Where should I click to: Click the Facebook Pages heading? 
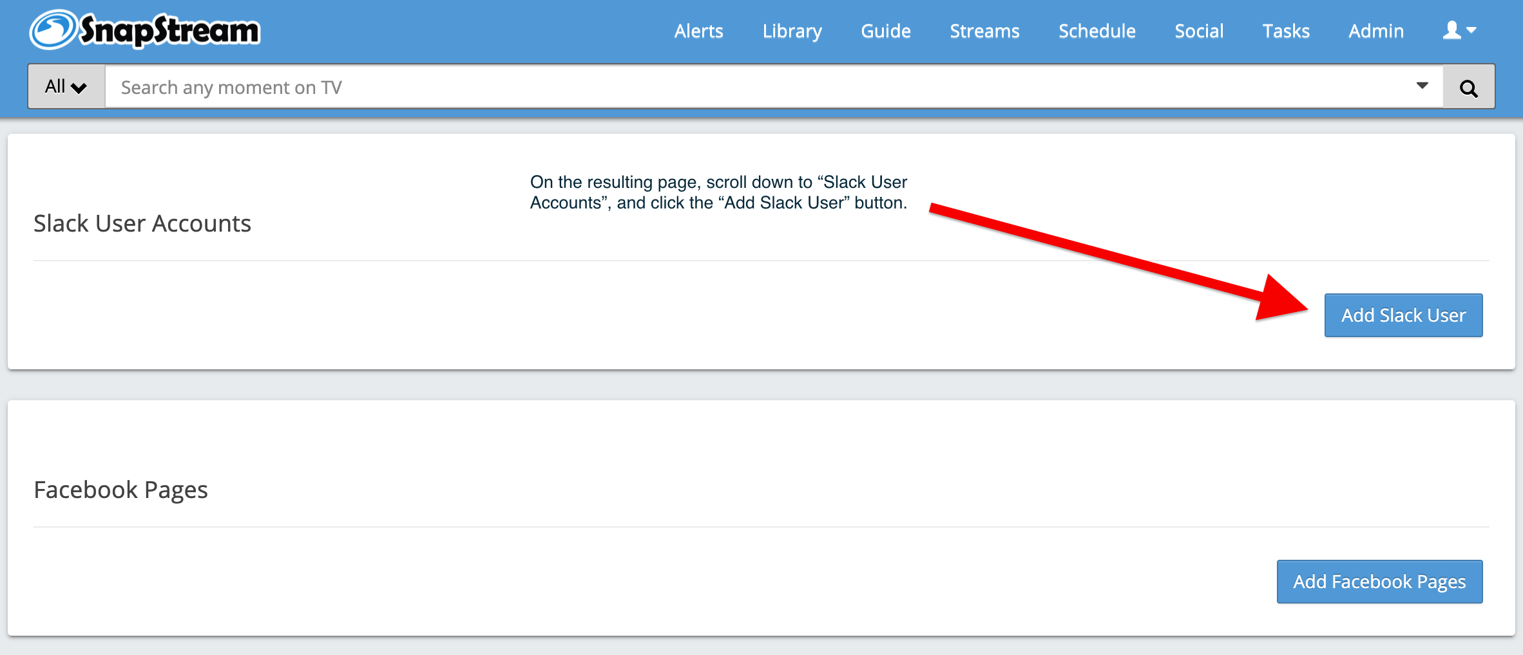(x=120, y=490)
